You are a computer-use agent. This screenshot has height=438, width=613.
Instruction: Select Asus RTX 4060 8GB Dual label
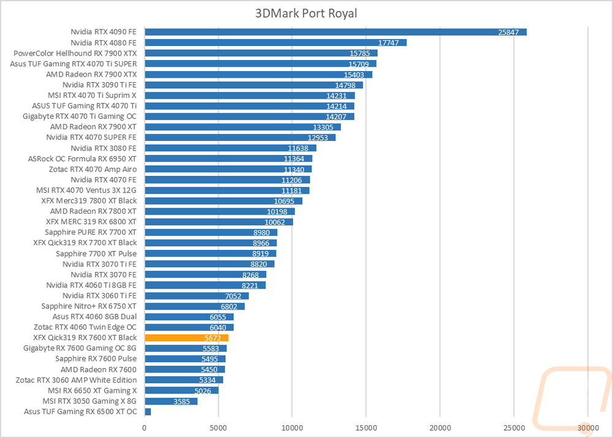pos(94,317)
